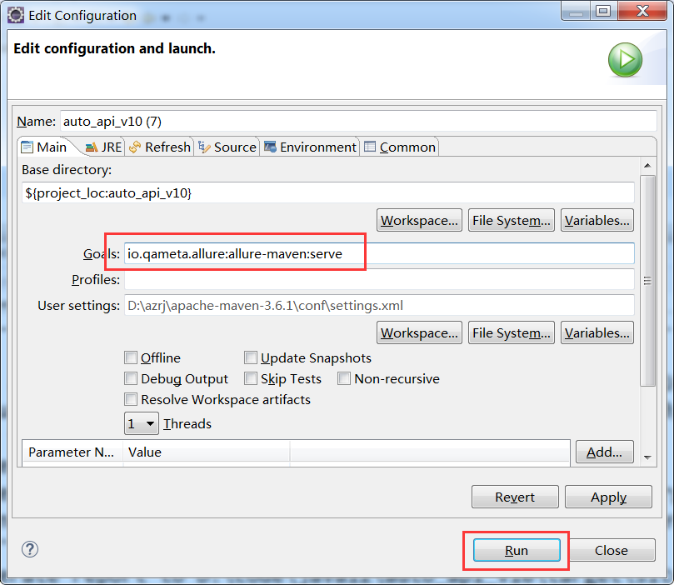Select the Environment tab
The width and height of the screenshot is (674, 585).
[x=310, y=147]
